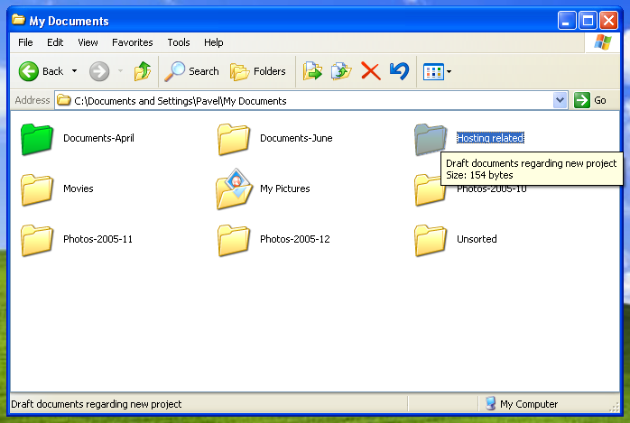The image size is (630, 423).
Task: Click inside the address path field
Action: 307,100
